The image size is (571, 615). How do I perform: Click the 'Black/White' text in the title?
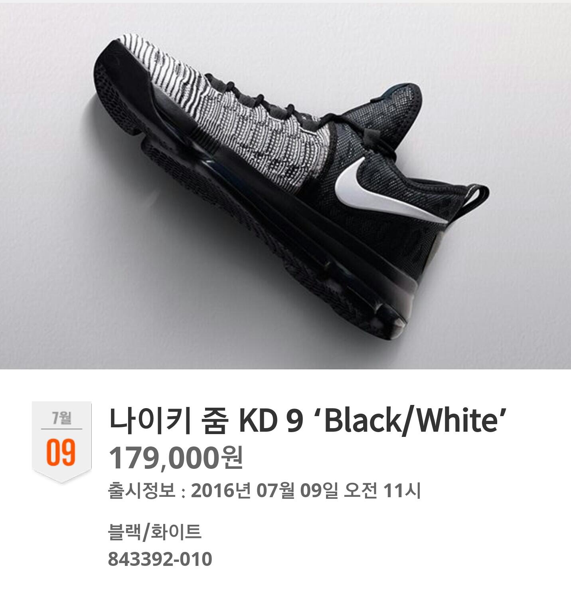[411, 421]
